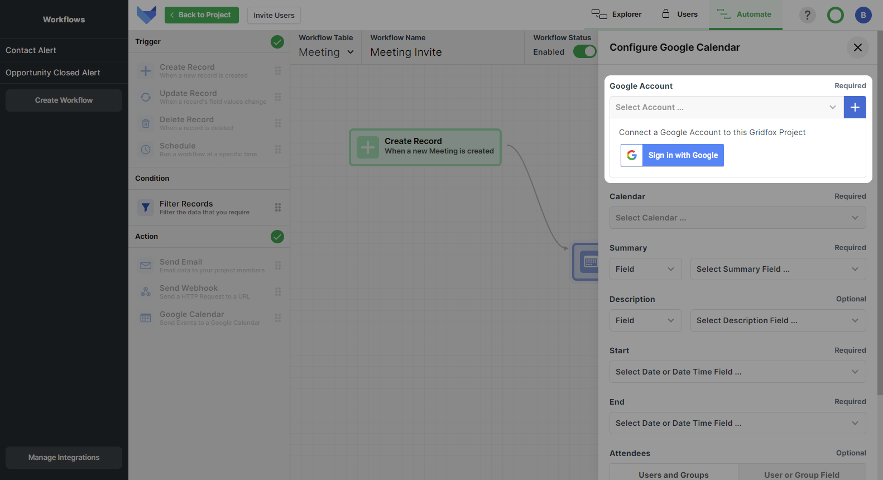Click the Filter Records funnel icon
Viewport: 883px width, 480px height.
146,208
